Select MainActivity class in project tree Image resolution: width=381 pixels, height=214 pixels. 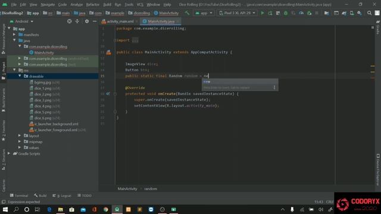(41, 52)
